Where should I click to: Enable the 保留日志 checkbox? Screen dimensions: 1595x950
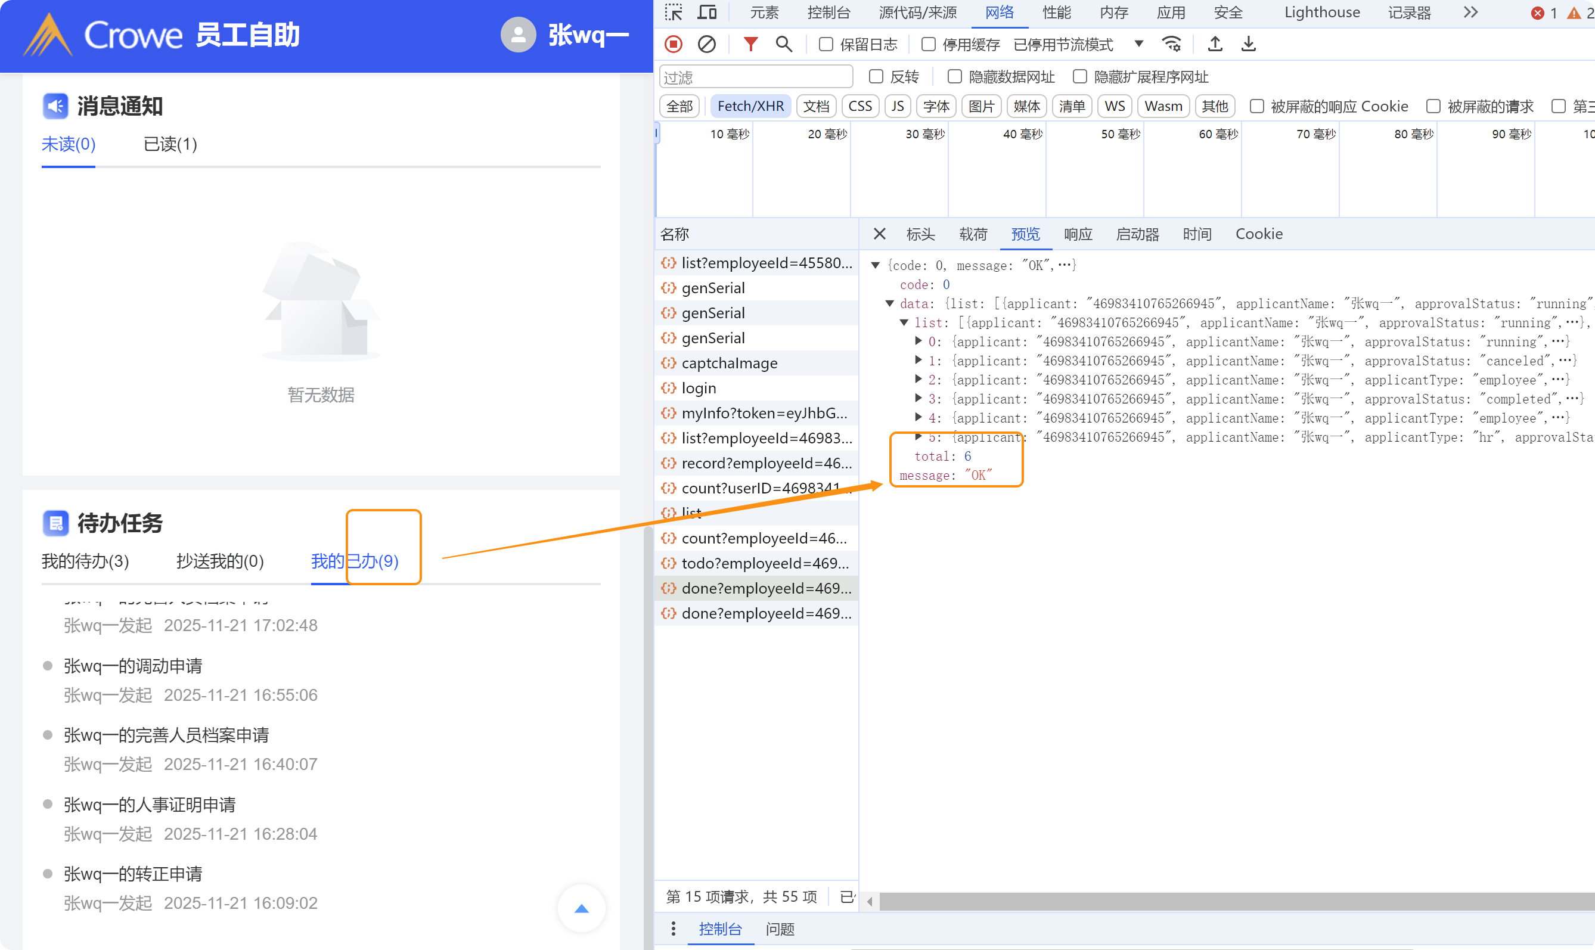point(826,44)
